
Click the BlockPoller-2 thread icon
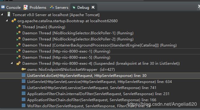point(18,39)
